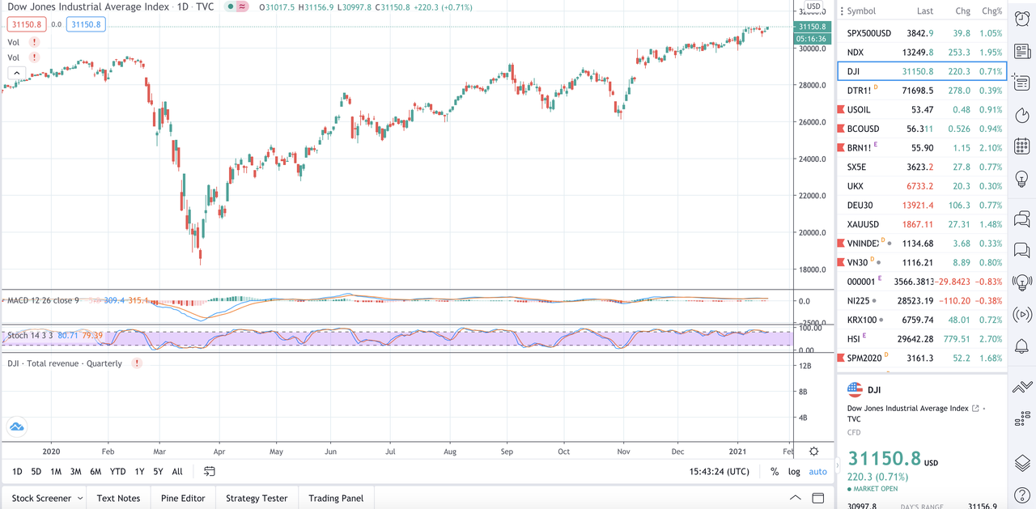This screenshot has height=509, width=1036.
Task: Open the Help Center question mark icon
Action: tap(1021, 495)
